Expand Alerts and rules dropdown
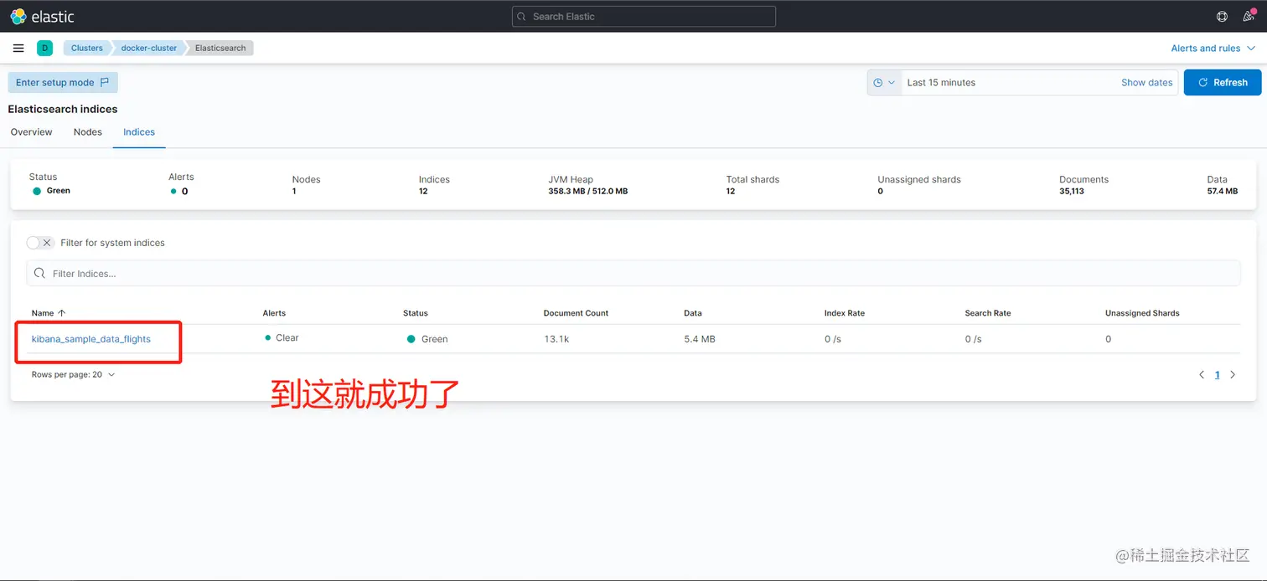 [x=1213, y=49]
